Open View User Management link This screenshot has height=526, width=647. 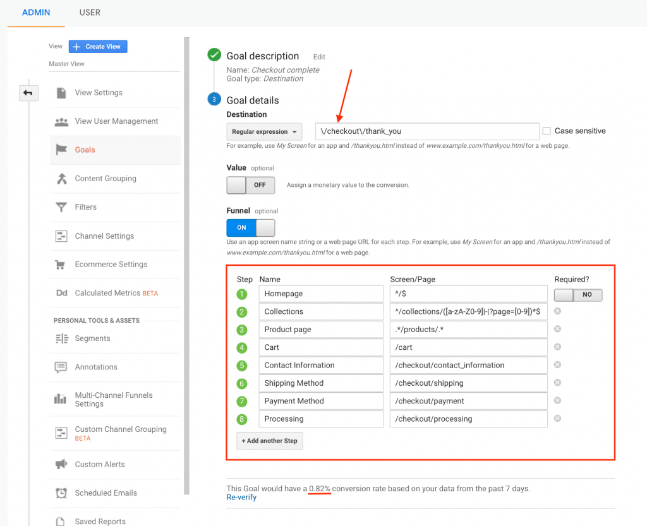click(x=115, y=122)
